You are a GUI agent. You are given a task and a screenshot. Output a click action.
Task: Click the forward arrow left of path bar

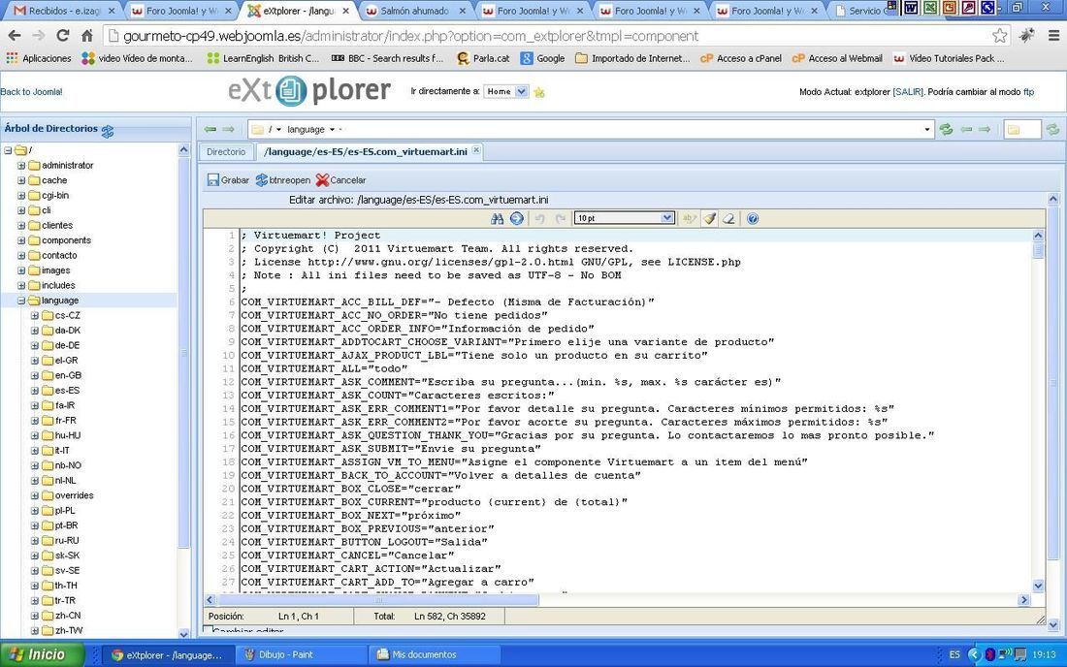229,129
